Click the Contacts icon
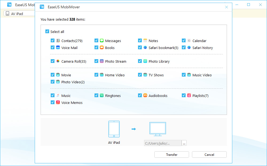267x166 pixels. pos(58,40)
